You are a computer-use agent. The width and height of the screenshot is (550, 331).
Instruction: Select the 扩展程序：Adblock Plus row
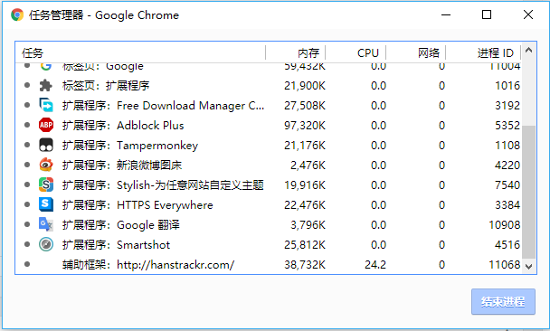pos(269,125)
